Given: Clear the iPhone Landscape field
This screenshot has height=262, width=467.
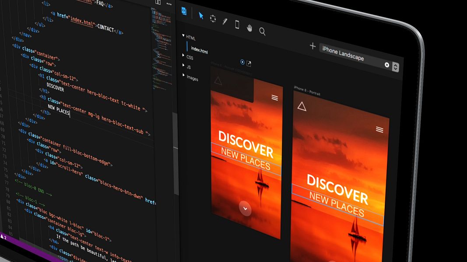Looking at the screenshot, I should pyautogui.click(x=386, y=65).
